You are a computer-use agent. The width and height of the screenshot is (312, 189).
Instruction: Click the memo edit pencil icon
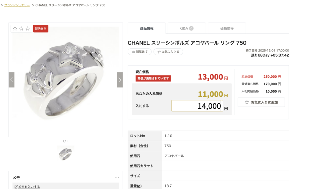[x=16, y=187]
